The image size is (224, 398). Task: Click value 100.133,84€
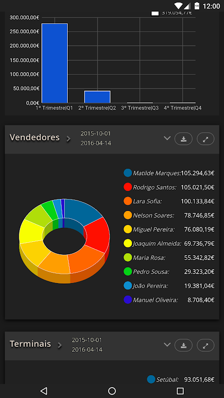(x=198, y=201)
